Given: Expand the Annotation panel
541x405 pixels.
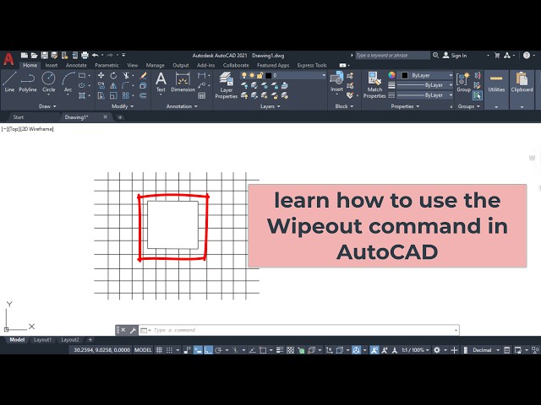Looking at the screenshot, I should coord(182,106).
